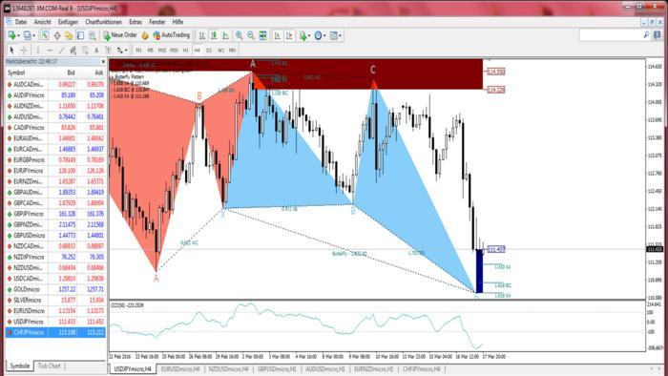Open the Strategy Tester icon
This screenshot has height=376, width=668.
click(x=93, y=35)
